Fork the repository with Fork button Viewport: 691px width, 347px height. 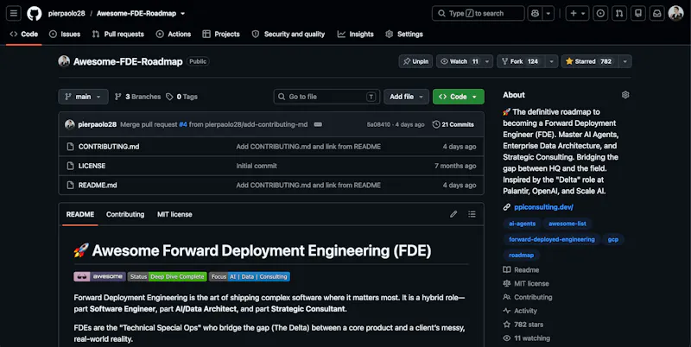[x=521, y=61]
